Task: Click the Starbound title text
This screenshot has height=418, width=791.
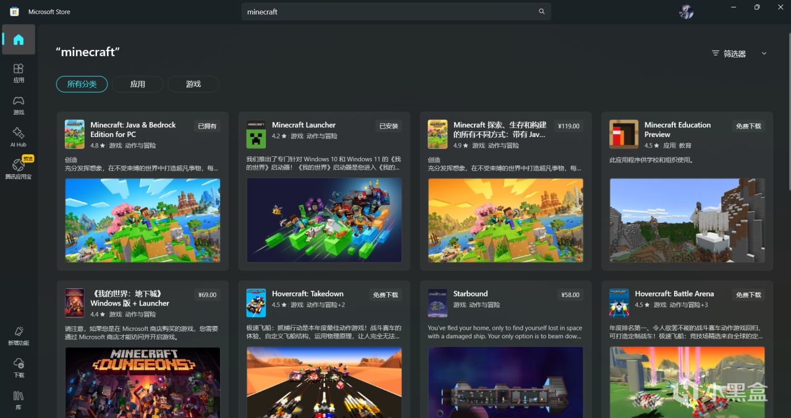Action: tap(470, 294)
